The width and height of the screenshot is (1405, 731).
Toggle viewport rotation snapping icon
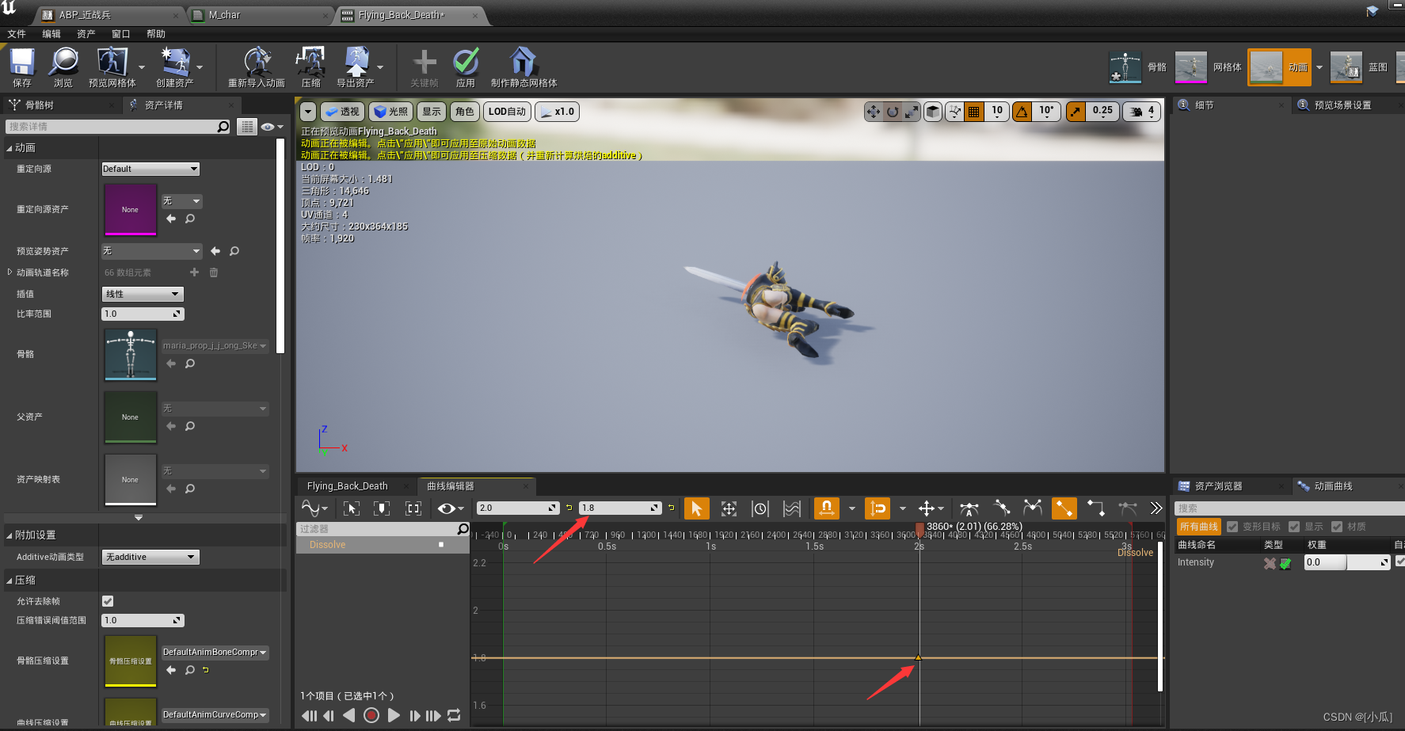click(x=1022, y=112)
